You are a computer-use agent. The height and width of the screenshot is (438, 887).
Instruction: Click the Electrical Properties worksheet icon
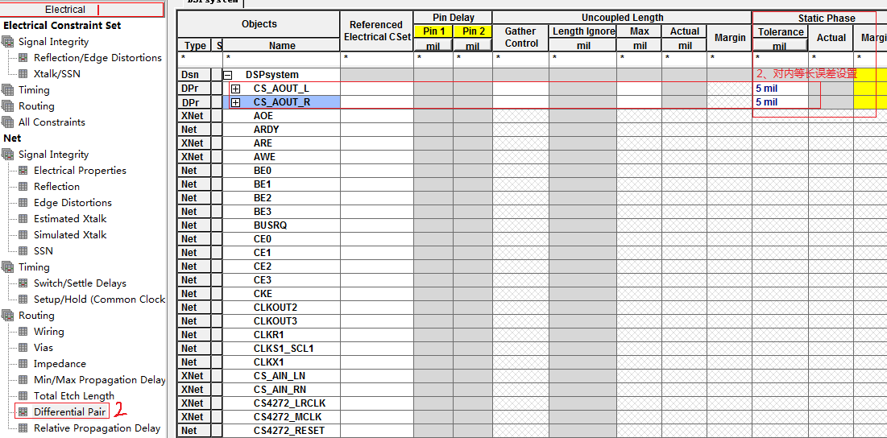click(23, 171)
